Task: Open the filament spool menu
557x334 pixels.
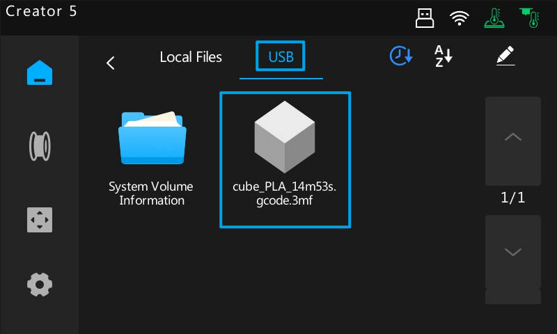Action: (x=40, y=146)
